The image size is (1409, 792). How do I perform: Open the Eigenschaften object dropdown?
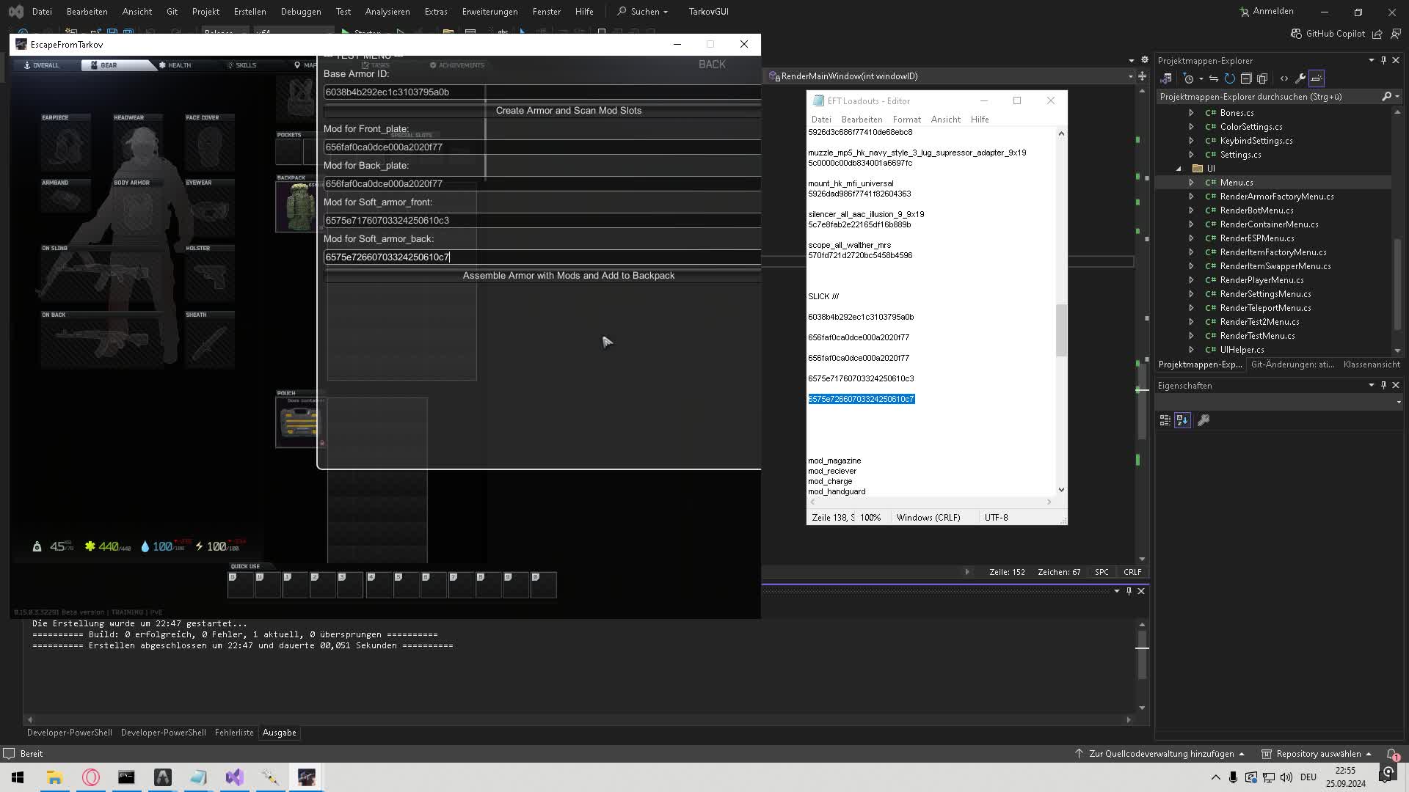(x=1399, y=402)
